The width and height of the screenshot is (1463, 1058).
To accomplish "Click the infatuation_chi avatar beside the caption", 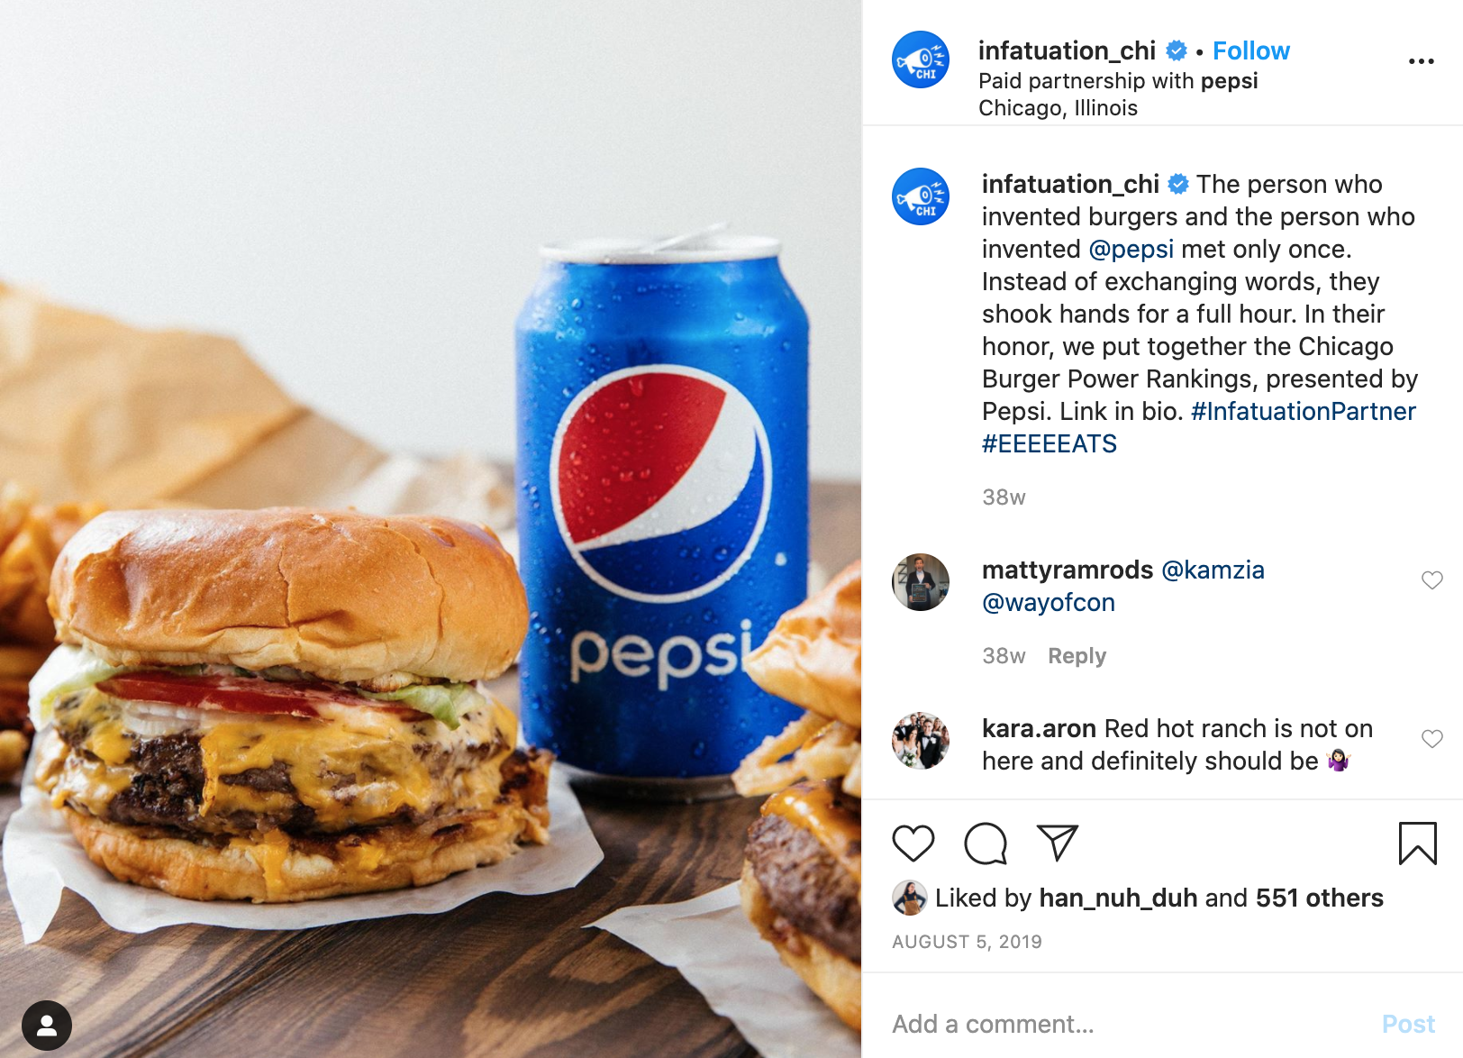I will pyautogui.click(x=921, y=196).
